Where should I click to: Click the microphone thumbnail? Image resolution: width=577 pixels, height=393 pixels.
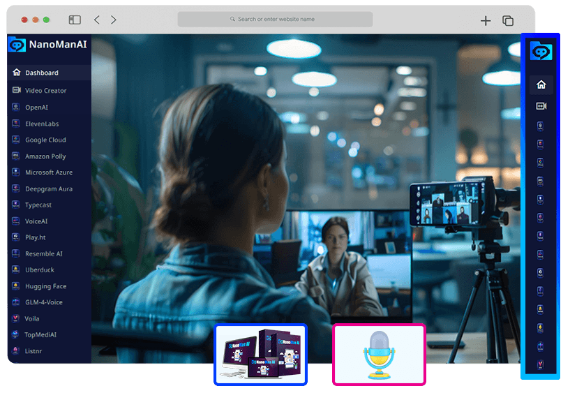click(x=379, y=355)
